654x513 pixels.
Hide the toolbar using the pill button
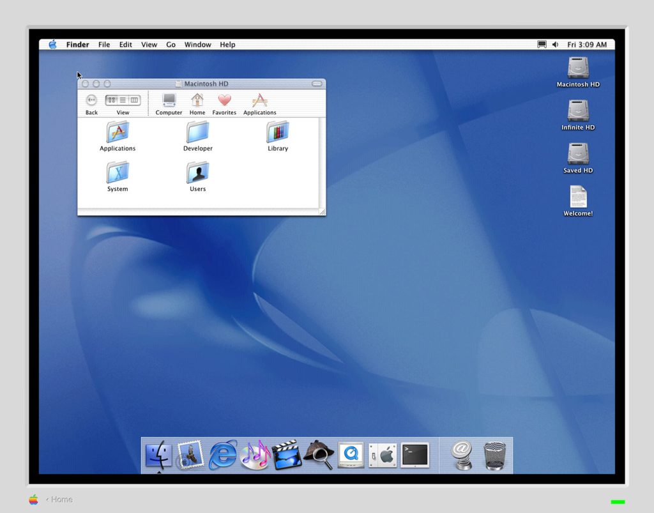[x=316, y=84]
